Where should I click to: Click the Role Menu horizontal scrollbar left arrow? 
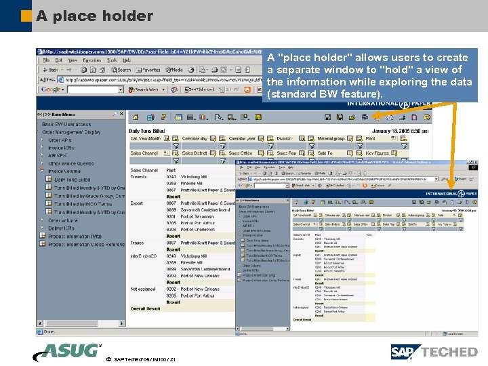(40, 323)
